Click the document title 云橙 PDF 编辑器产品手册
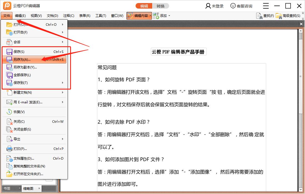The height and width of the screenshot is (194, 305). point(178,52)
